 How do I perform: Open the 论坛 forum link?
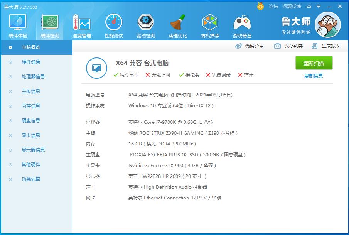(273, 7)
